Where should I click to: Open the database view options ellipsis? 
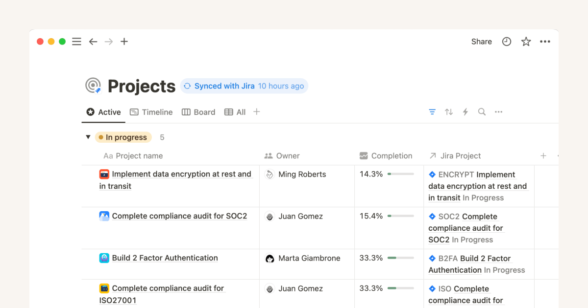coord(498,111)
